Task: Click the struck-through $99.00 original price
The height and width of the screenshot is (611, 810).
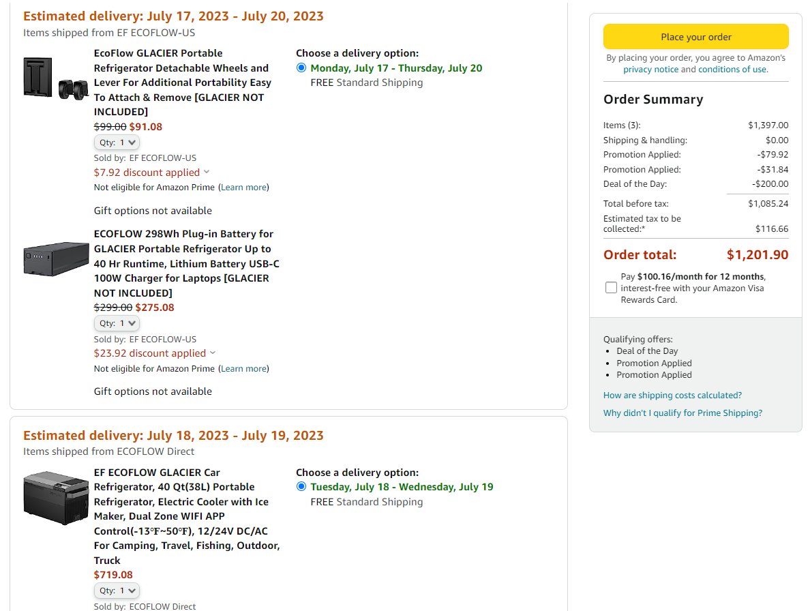Action: 110,127
